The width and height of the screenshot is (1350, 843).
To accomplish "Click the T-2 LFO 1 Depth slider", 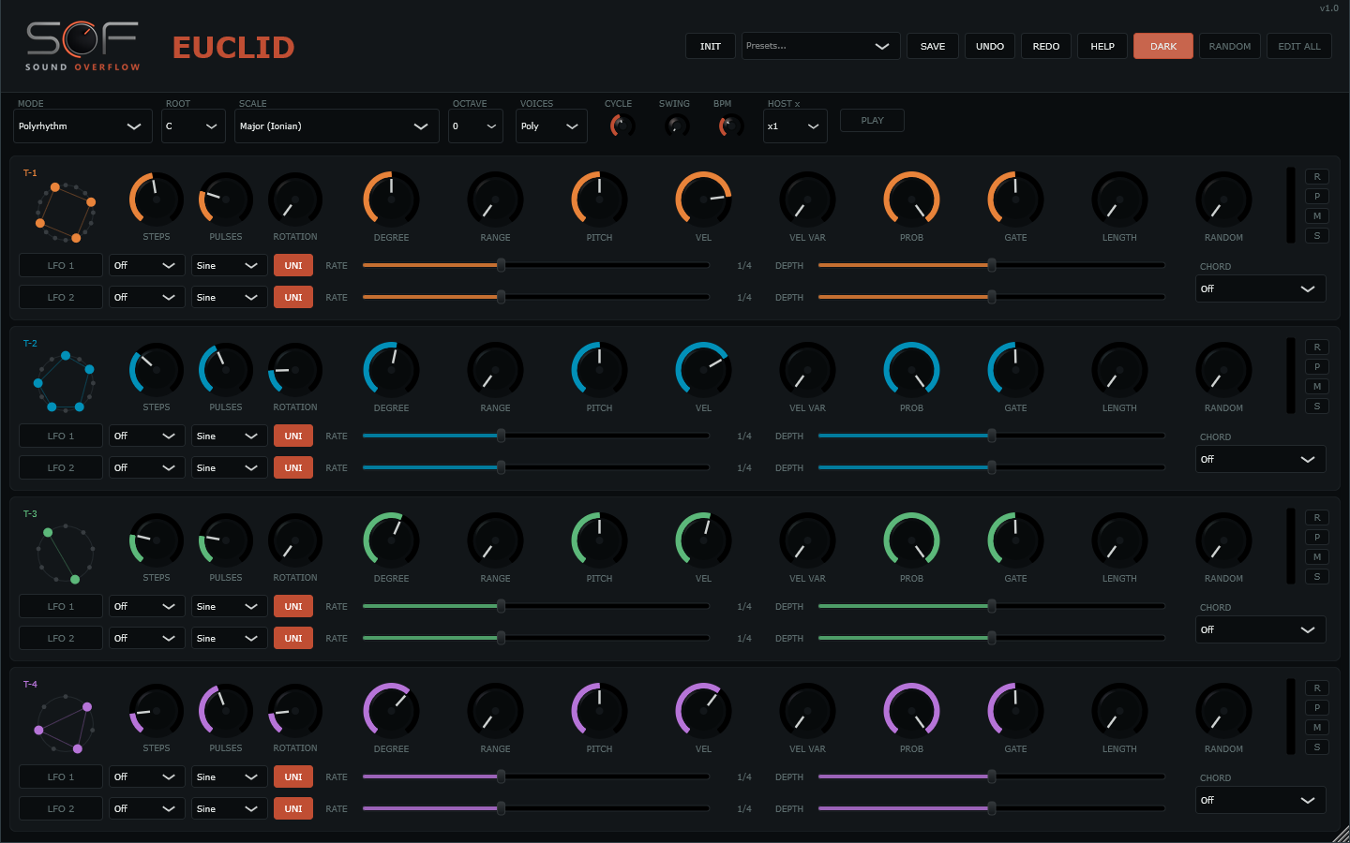I will (992, 436).
